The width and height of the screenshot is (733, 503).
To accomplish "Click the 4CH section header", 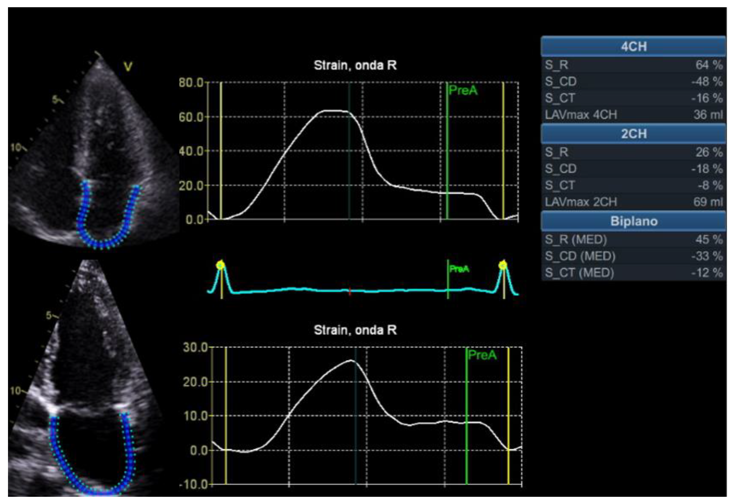I will point(633,46).
